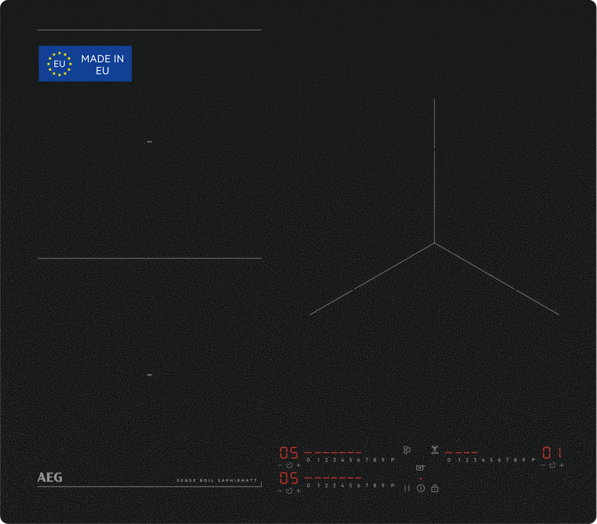The image size is (597, 524).
Task: Tap the timer clock icon in the lower left row
Action: (x=289, y=491)
